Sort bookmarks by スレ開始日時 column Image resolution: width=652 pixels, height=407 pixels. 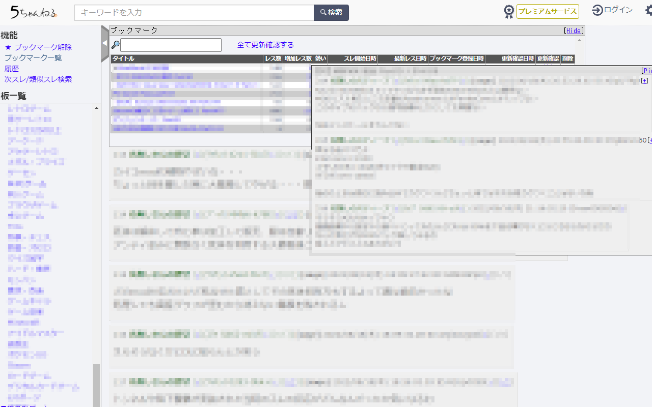353,59
